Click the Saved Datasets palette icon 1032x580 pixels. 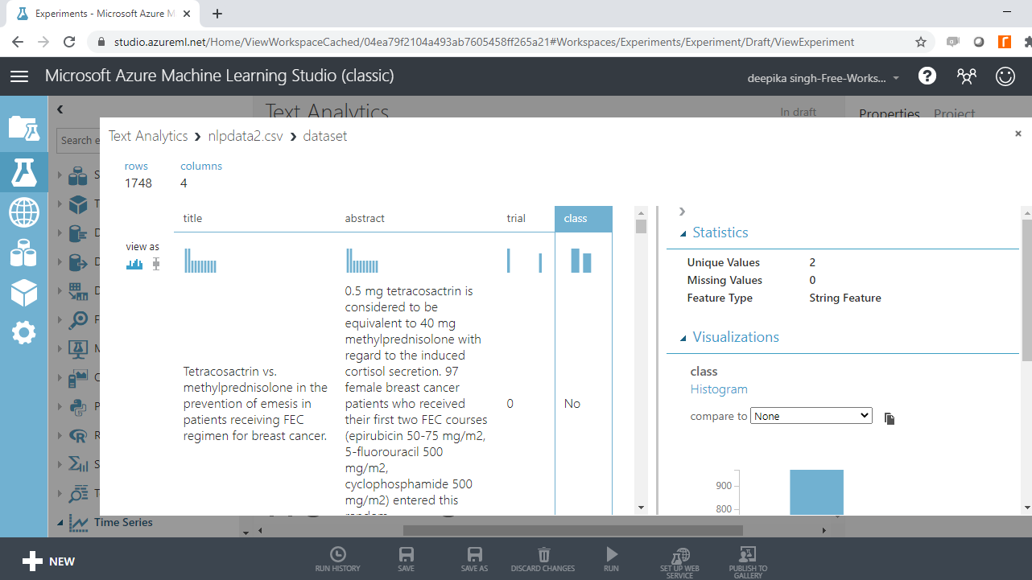78,175
